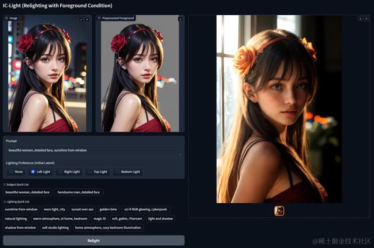Apply 'home atmosphere, cozy bedroom illumination' preset
The image size is (374, 248).
(108, 228)
